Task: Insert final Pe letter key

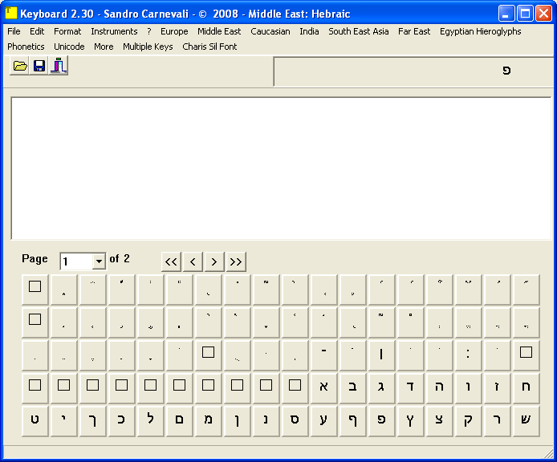Action: click(352, 421)
